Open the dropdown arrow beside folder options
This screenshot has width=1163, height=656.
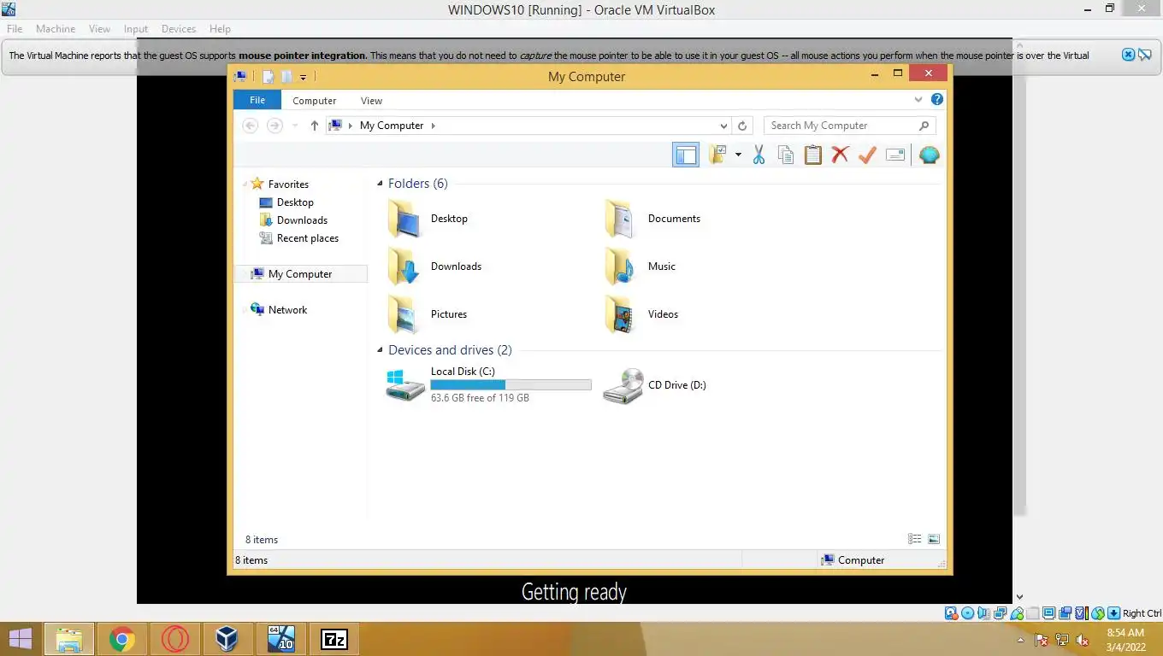click(x=738, y=155)
